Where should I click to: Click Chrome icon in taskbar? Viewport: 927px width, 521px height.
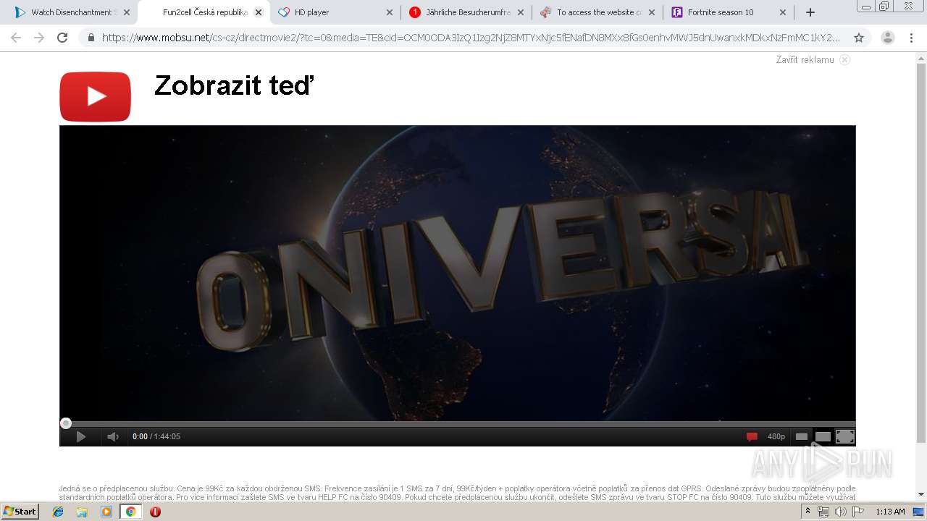[130, 512]
